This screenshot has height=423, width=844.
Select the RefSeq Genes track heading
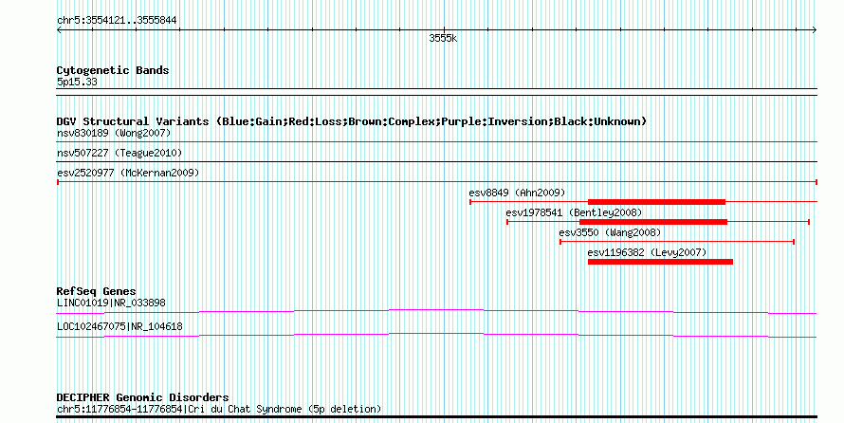[97, 291]
